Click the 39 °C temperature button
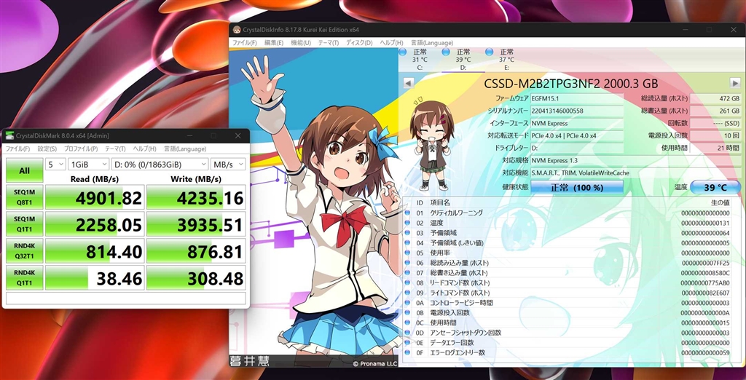 pos(715,187)
